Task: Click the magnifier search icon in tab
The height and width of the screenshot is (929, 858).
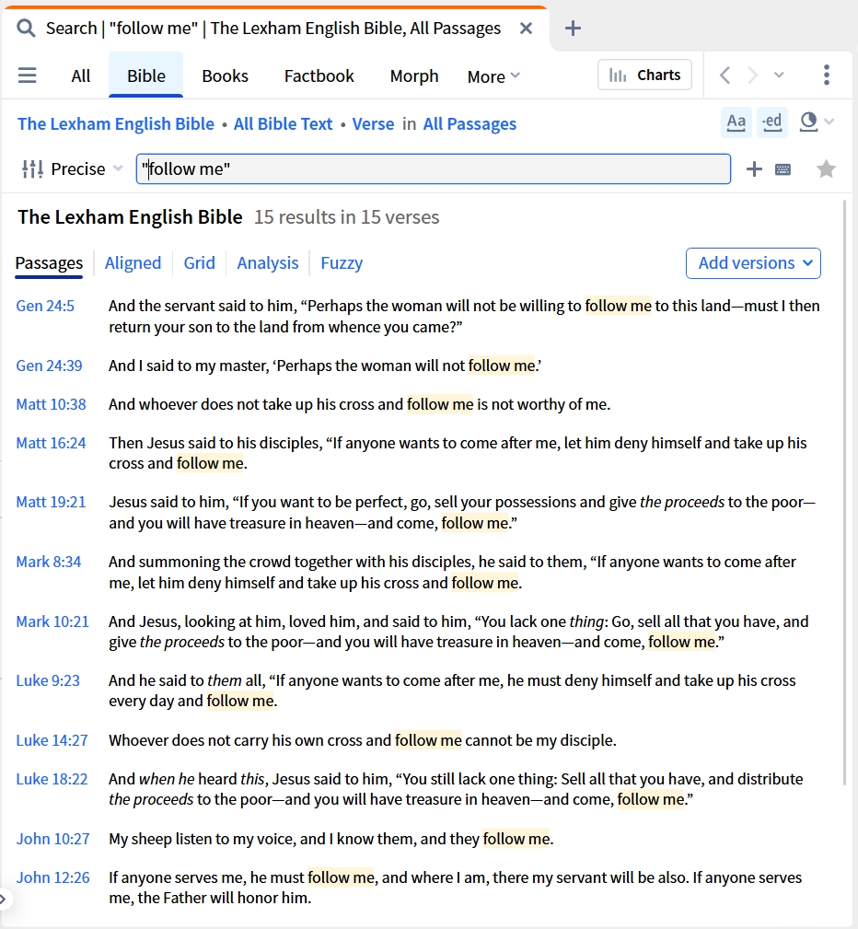Action: 26,28
